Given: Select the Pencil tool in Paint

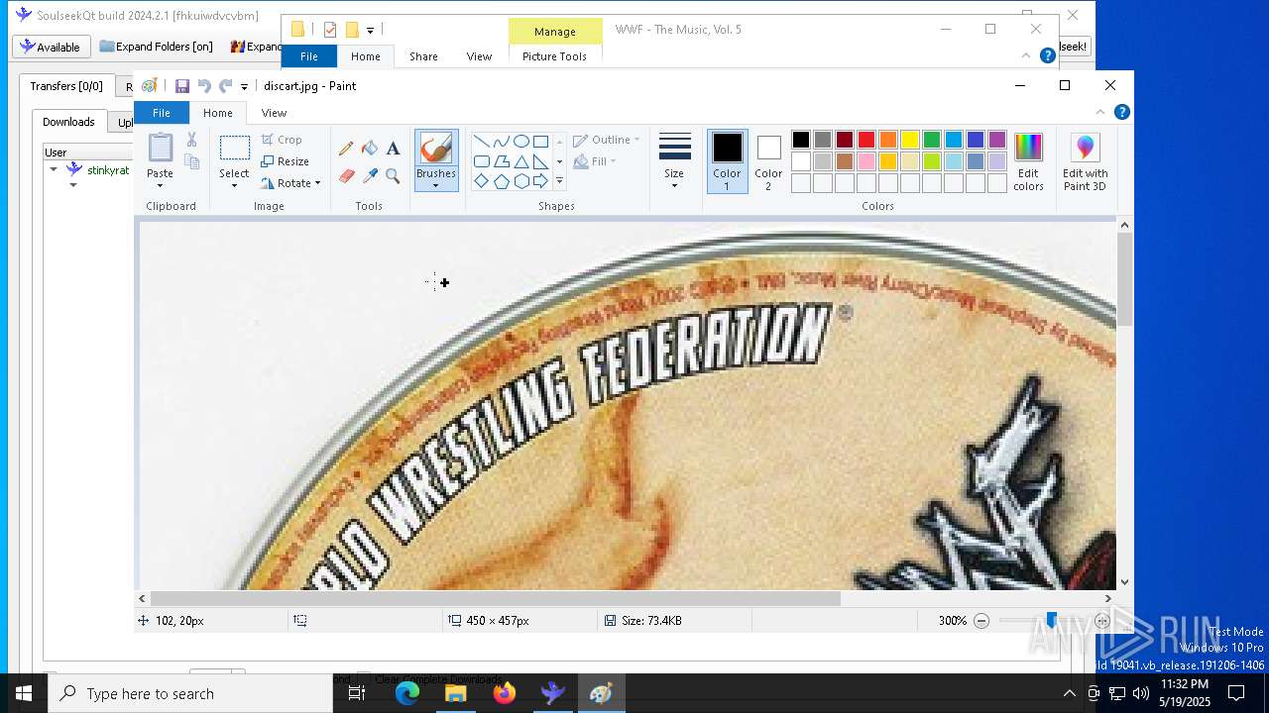Looking at the screenshot, I should pos(346,149).
